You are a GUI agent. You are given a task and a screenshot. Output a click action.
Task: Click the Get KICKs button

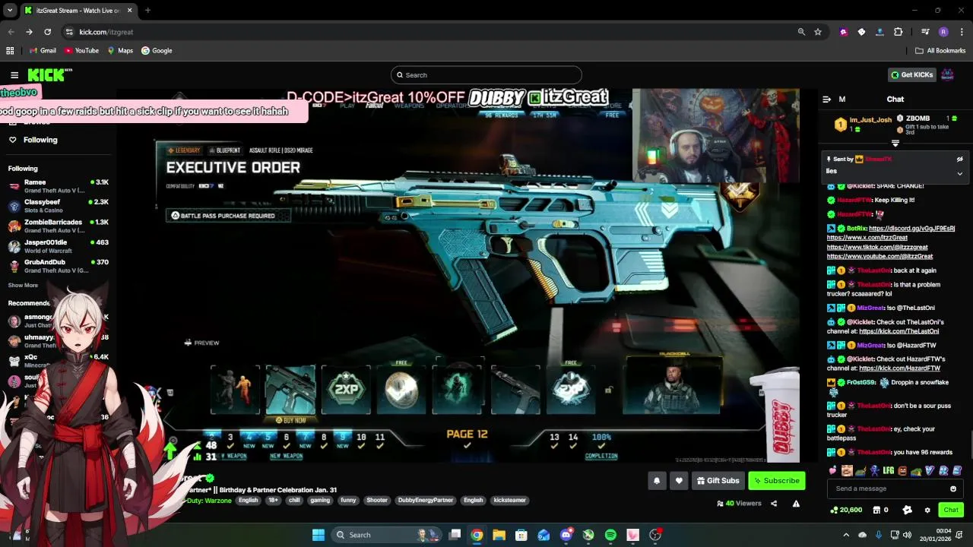[911, 75]
